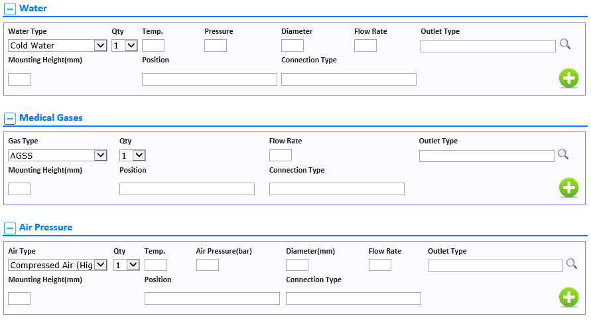Image resolution: width=591 pixels, height=322 pixels.
Task: Open the Qty dropdown in the Water section
Action: 125,46
